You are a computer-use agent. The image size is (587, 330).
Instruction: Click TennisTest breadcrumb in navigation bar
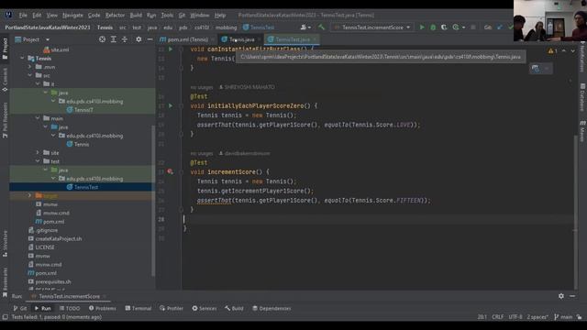click(x=259, y=27)
